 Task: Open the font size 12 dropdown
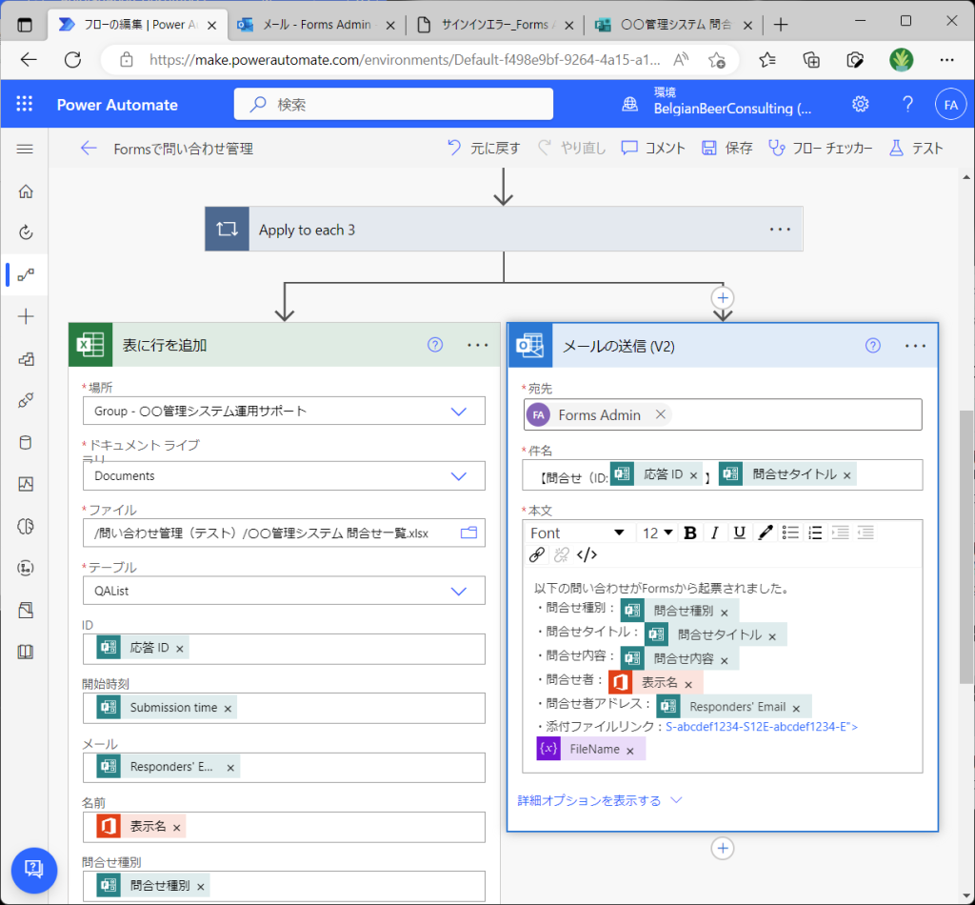pos(657,533)
